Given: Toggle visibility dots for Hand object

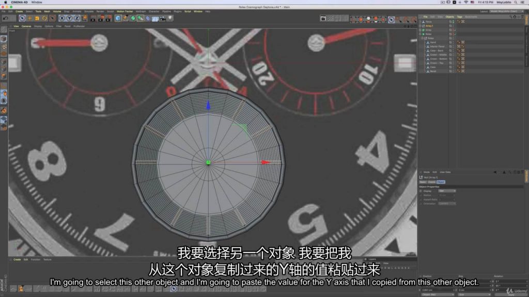Looking at the screenshot, I should [x=454, y=42].
